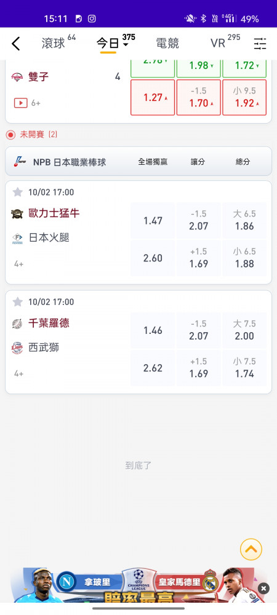Collapse the NPB 日本職業棒球 league header
Screen dimensions: 277x615
138,161
